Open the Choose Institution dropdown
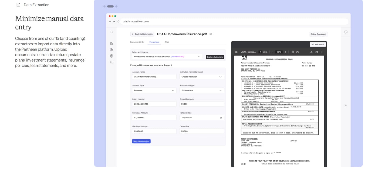 coord(202,77)
